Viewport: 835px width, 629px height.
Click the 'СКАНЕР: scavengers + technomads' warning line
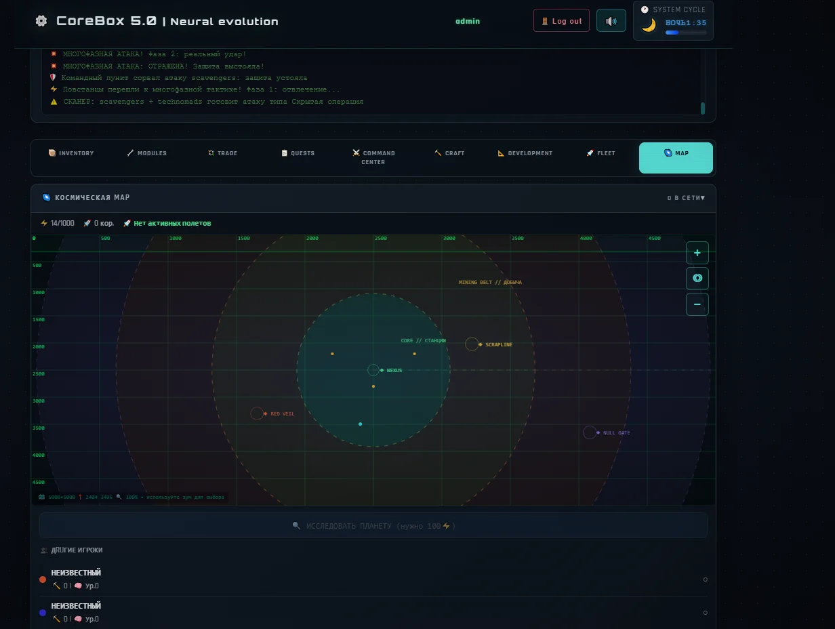click(207, 102)
